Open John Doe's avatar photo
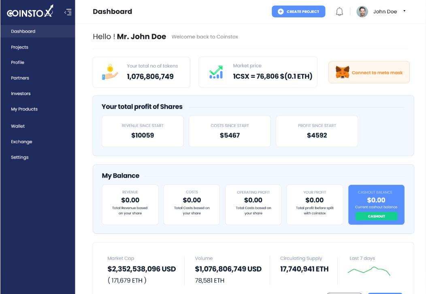Screen dimensions: 426x294 click(362, 12)
